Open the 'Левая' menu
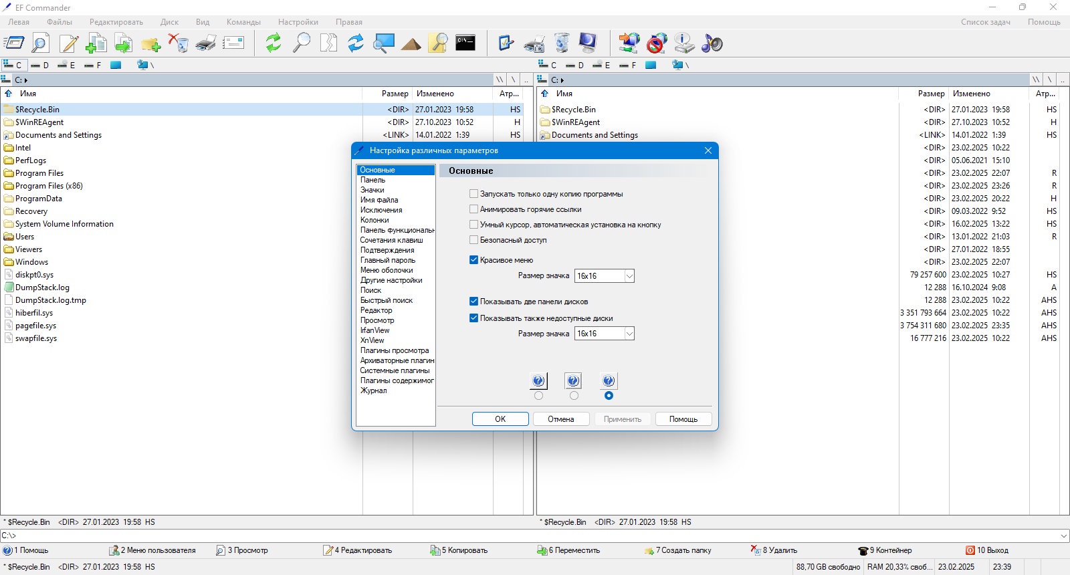1070x575 pixels. (19, 22)
